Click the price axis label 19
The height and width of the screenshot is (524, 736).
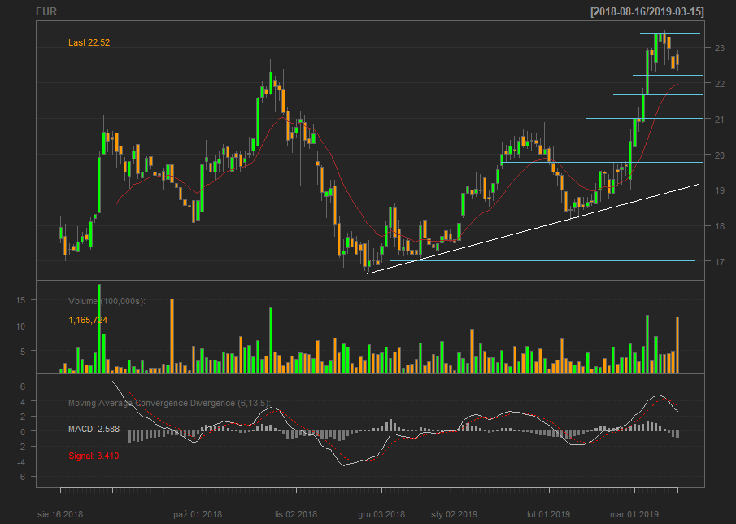tap(720, 190)
